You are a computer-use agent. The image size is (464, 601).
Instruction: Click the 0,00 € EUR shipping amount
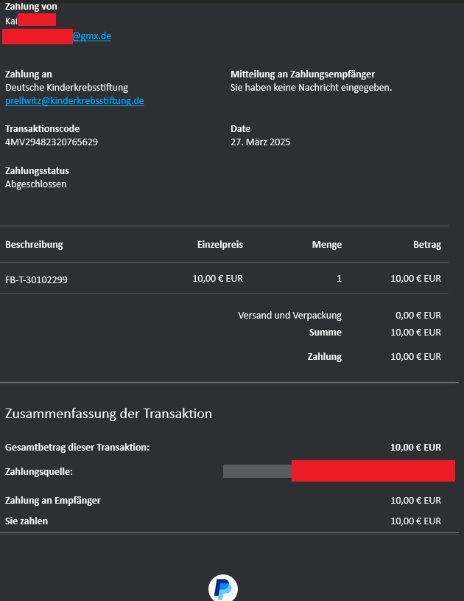pos(418,316)
